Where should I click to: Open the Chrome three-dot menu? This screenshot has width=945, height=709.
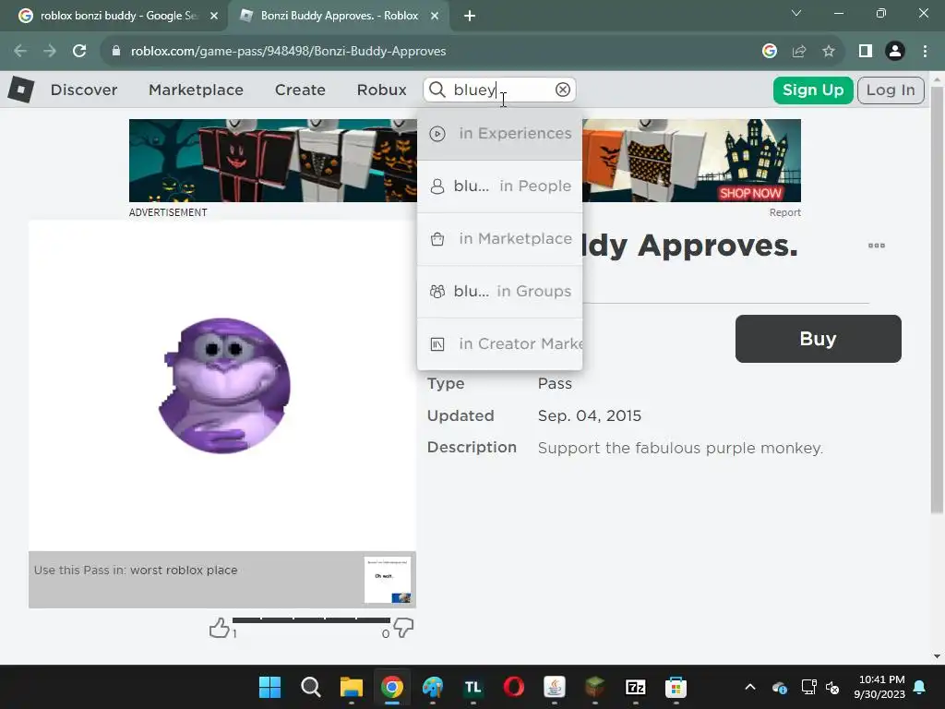[x=925, y=52]
